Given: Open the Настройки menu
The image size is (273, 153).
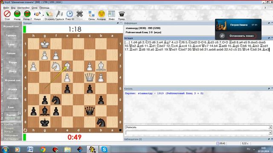Looking at the screenshot, I should (x=23, y=8).
